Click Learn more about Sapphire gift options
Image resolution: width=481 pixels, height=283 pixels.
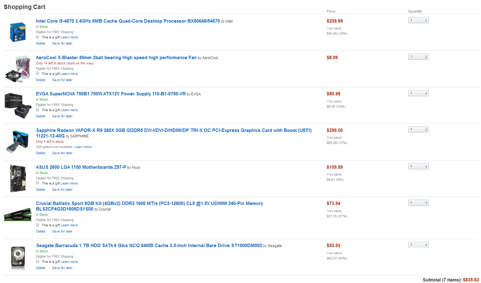[83, 147]
